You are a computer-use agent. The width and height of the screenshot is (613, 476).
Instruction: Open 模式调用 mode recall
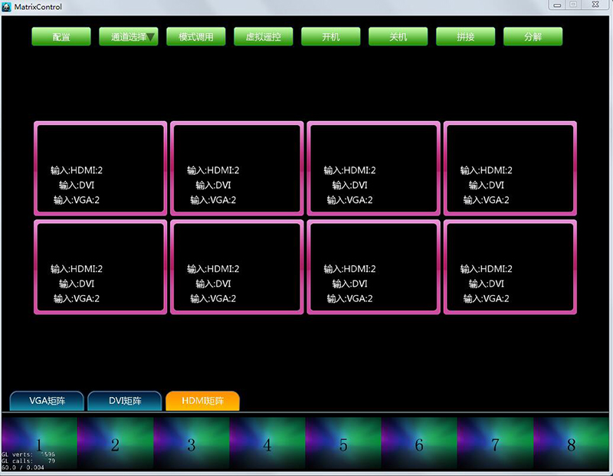tap(196, 37)
